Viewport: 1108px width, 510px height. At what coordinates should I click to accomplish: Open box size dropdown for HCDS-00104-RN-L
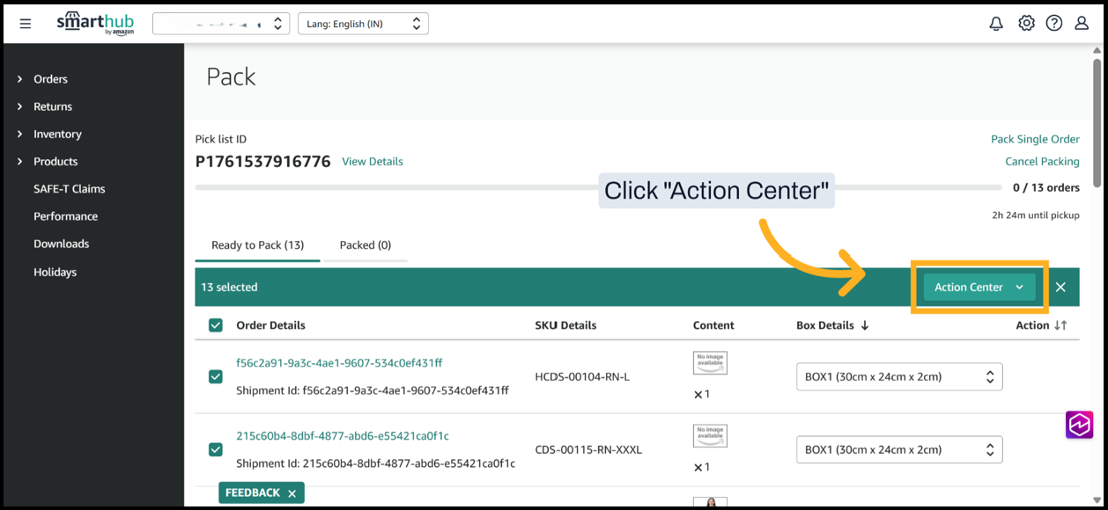[x=898, y=376]
